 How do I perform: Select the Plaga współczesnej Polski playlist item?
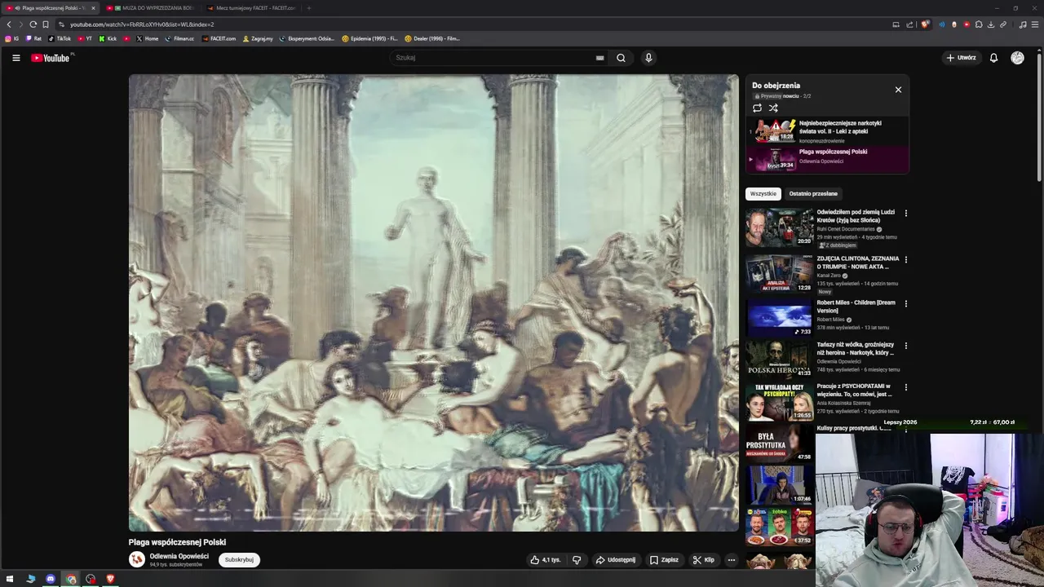pyautogui.click(x=827, y=160)
